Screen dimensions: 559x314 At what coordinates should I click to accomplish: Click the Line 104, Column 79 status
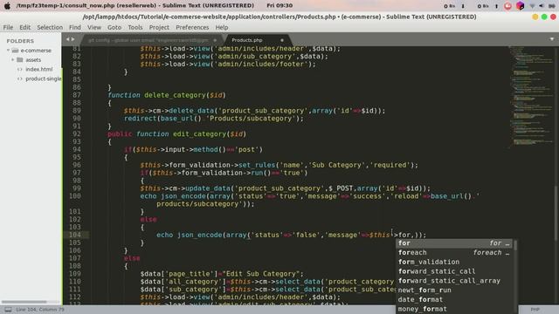pos(40,310)
